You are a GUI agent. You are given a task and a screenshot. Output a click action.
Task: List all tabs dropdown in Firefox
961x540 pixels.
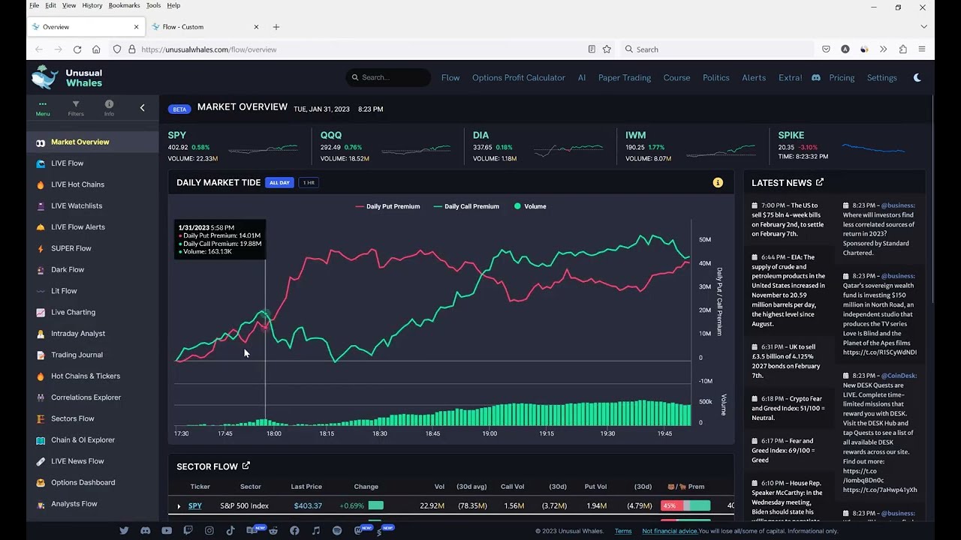pyautogui.click(x=922, y=27)
